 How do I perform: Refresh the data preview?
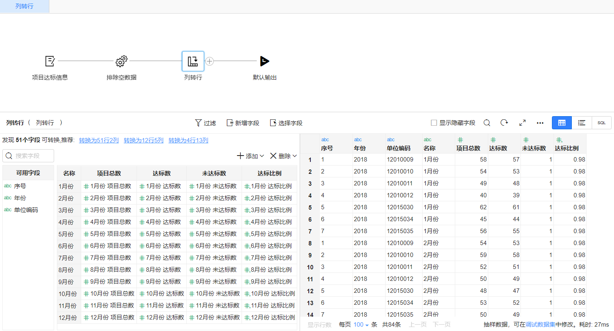[504, 123]
